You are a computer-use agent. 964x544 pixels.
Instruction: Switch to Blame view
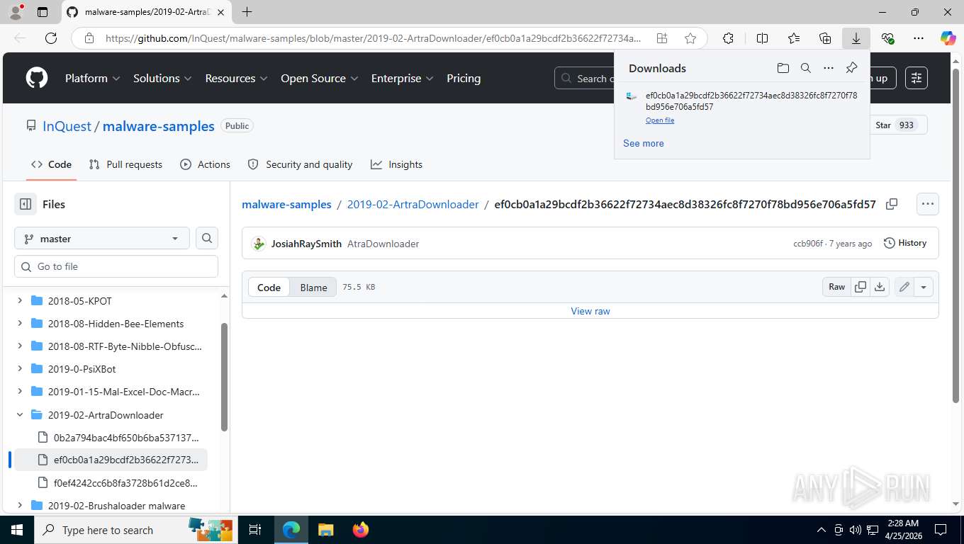click(313, 287)
